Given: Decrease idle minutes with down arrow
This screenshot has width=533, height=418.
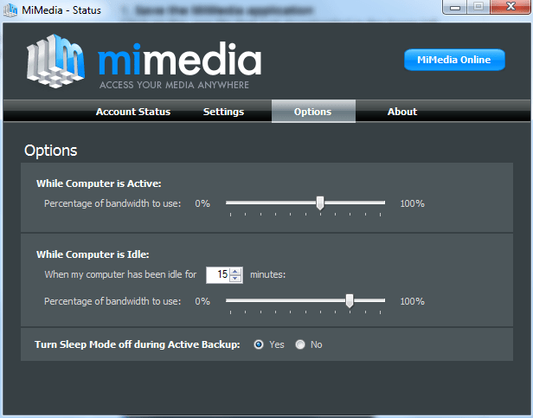Looking at the screenshot, I should click(235, 279).
